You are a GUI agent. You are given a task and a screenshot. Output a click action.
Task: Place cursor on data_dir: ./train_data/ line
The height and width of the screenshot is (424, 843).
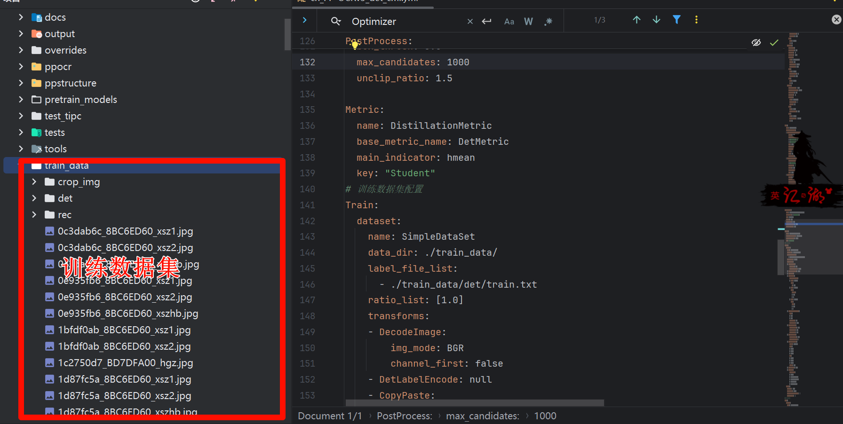[432, 252]
